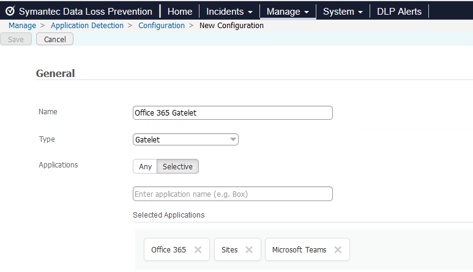The height and width of the screenshot is (272, 473).
Task: Remove Office 365 from selected applications
Action: point(198,249)
